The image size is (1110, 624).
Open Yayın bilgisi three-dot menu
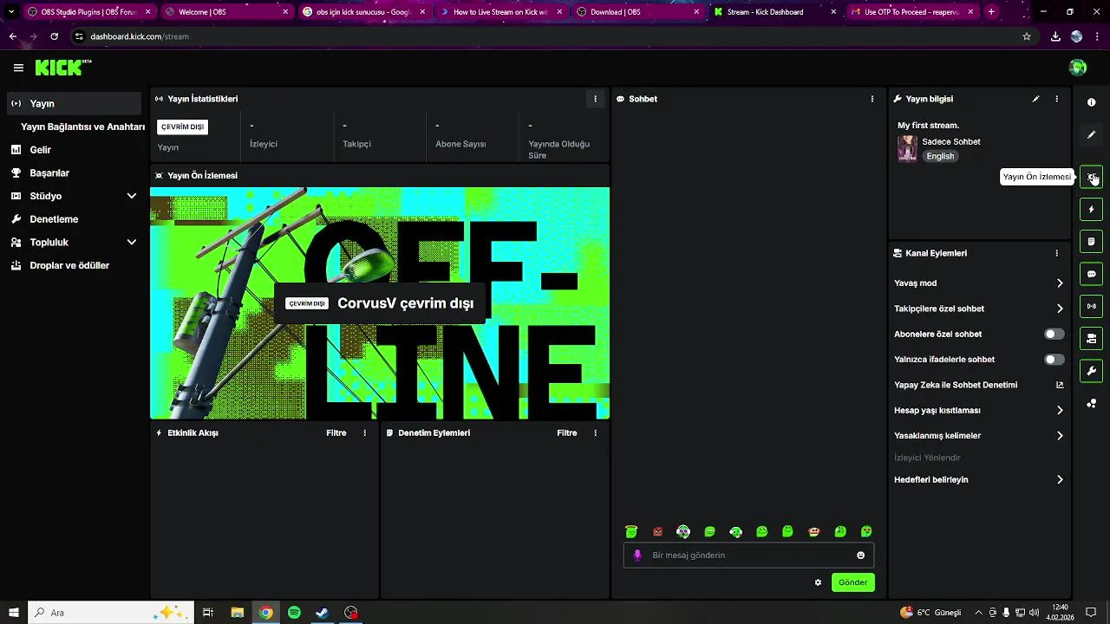coord(1056,99)
